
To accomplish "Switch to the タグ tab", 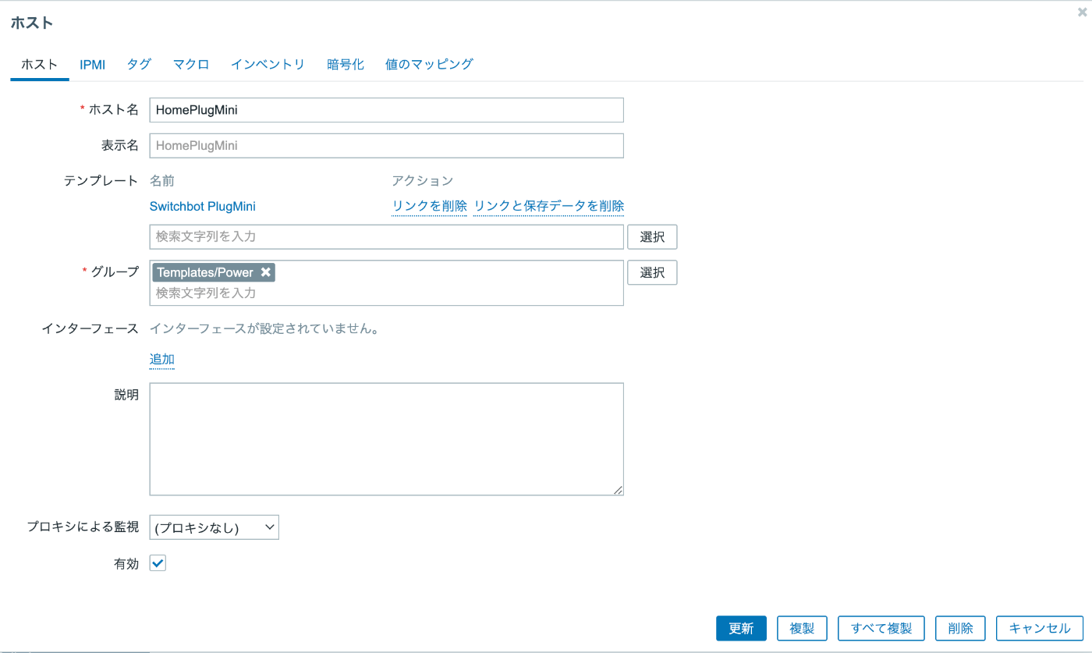I will (x=139, y=65).
